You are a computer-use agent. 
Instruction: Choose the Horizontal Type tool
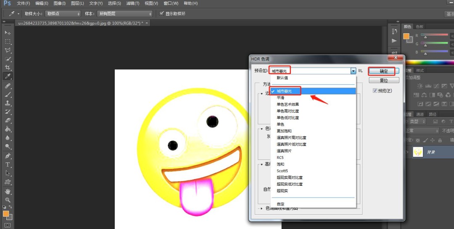(x=8, y=164)
